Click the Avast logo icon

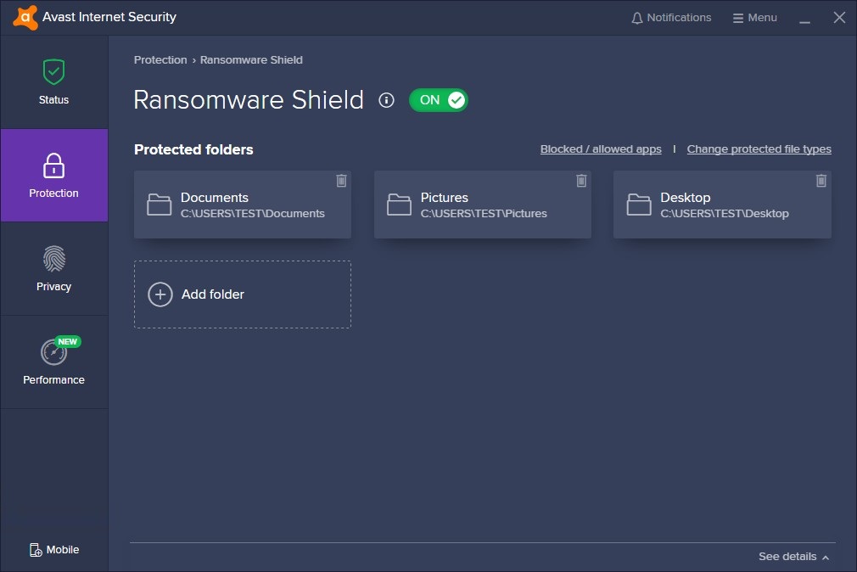pyautogui.click(x=25, y=18)
